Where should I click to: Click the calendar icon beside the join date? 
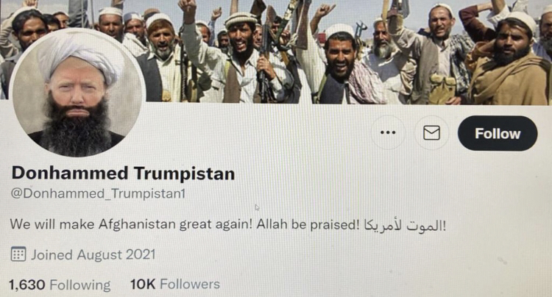pyautogui.click(x=18, y=254)
